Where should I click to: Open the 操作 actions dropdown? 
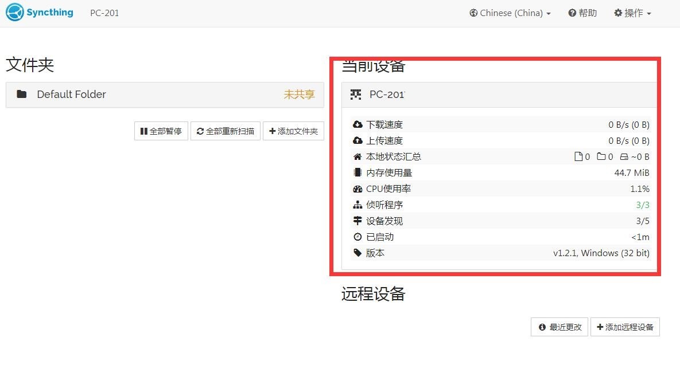point(632,13)
